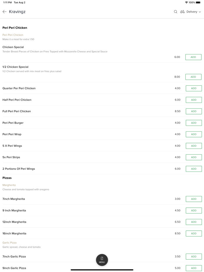Select the Peri Peri Chicken subcategory link
This screenshot has width=204, height=272.
[x=13, y=35]
